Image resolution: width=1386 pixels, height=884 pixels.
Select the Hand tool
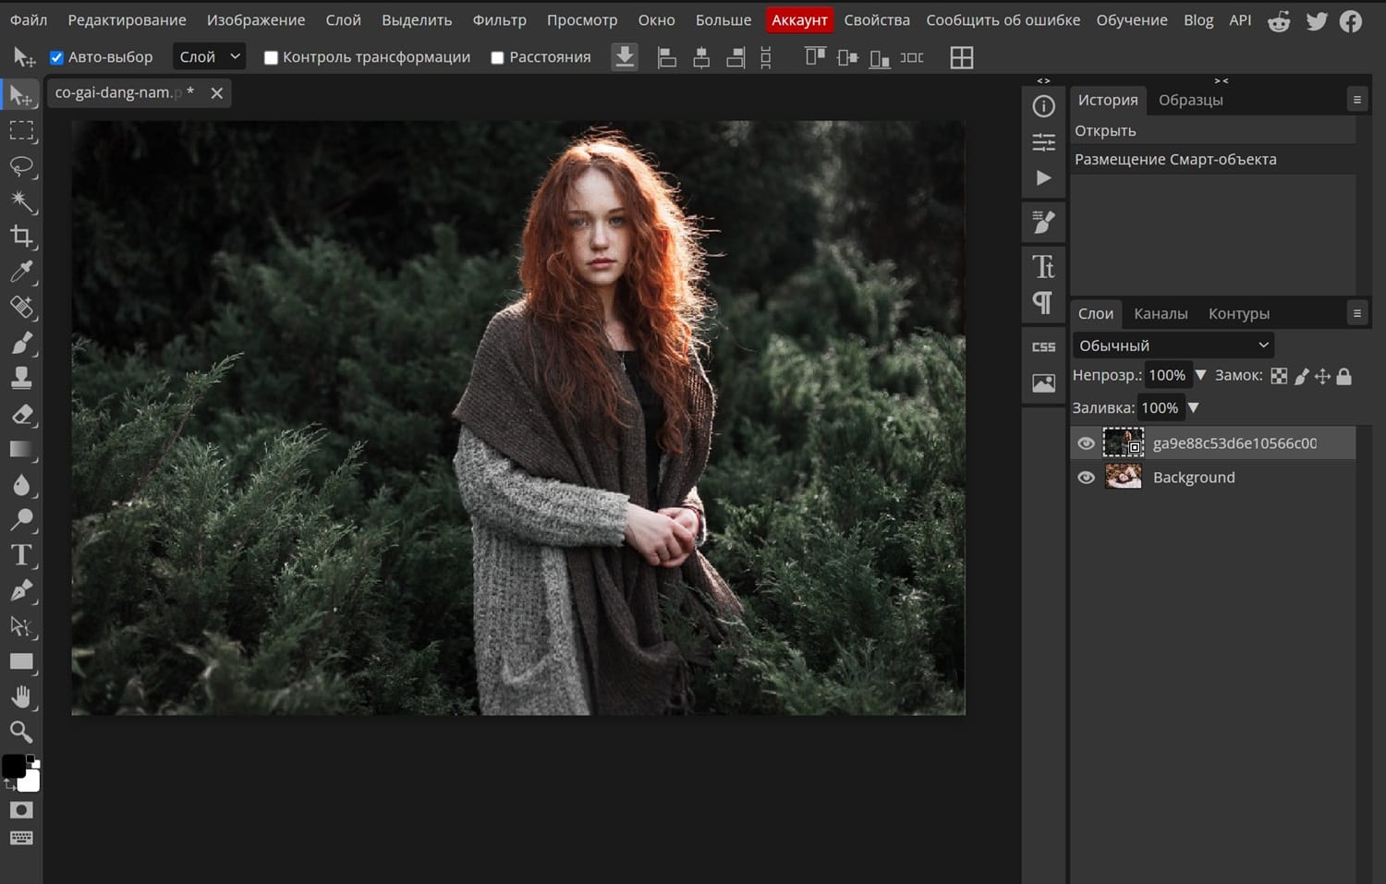tap(22, 696)
